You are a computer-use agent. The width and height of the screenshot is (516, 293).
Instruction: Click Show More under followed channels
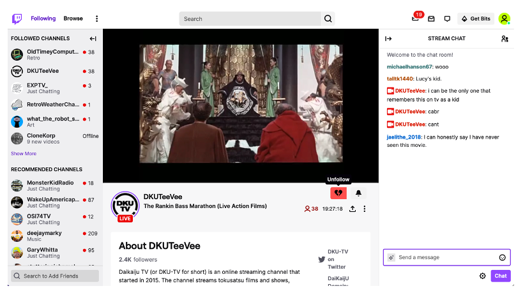(24, 154)
